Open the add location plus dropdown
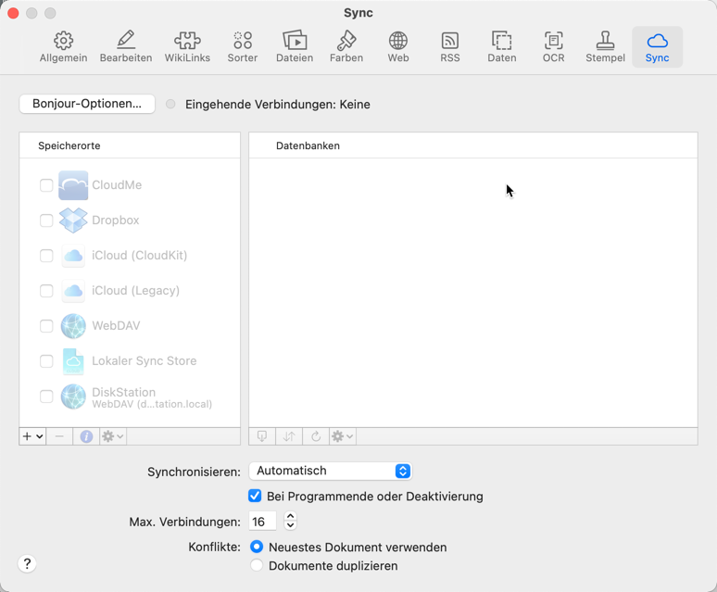The image size is (717, 592). (x=32, y=436)
